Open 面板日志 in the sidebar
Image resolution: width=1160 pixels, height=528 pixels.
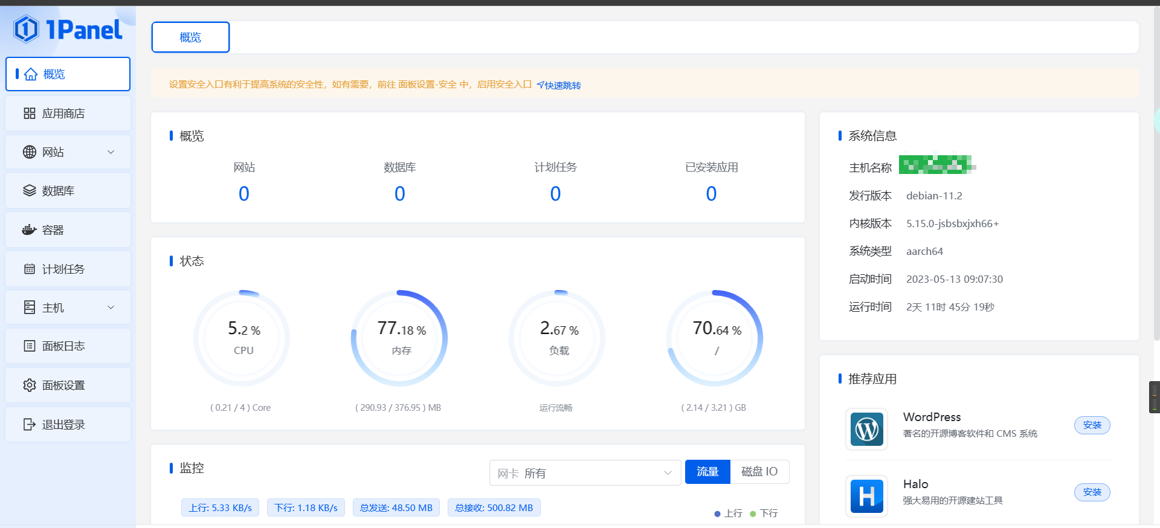click(68, 346)
